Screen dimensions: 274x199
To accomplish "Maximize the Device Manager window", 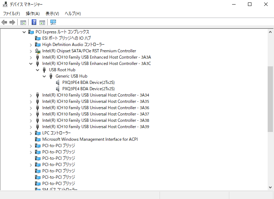I will 250,4.
